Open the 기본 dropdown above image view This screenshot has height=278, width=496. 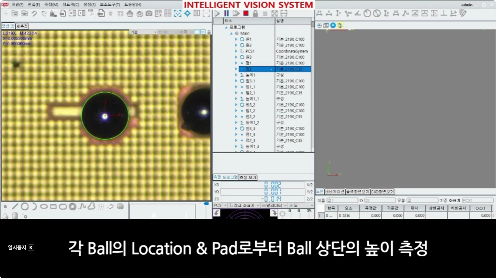click(143, 32)
